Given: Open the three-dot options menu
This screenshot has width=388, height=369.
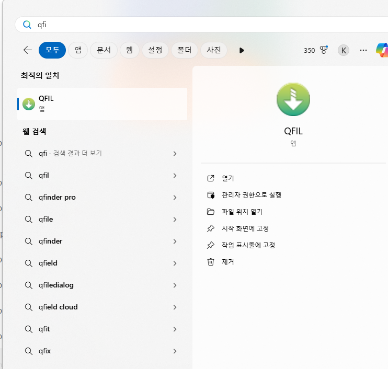Looking at the screenshot, I should 363,50.
